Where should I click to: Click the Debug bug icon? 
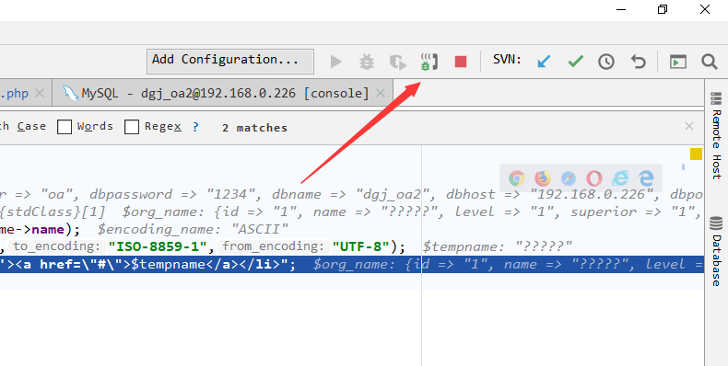click(x=367, y=62)
